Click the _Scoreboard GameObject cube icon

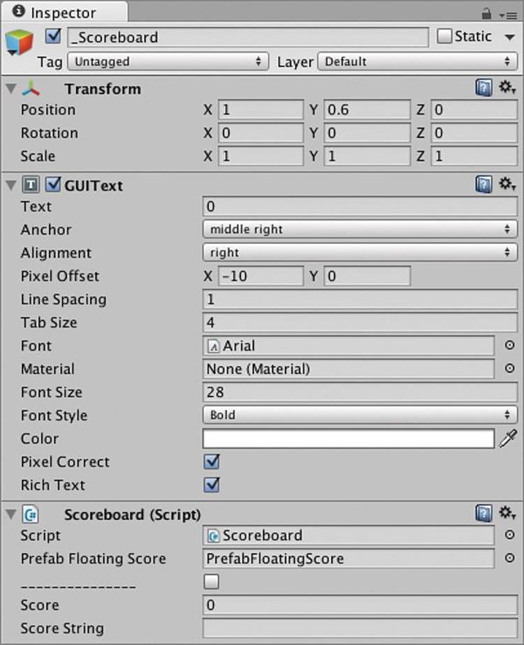point(19,43)
